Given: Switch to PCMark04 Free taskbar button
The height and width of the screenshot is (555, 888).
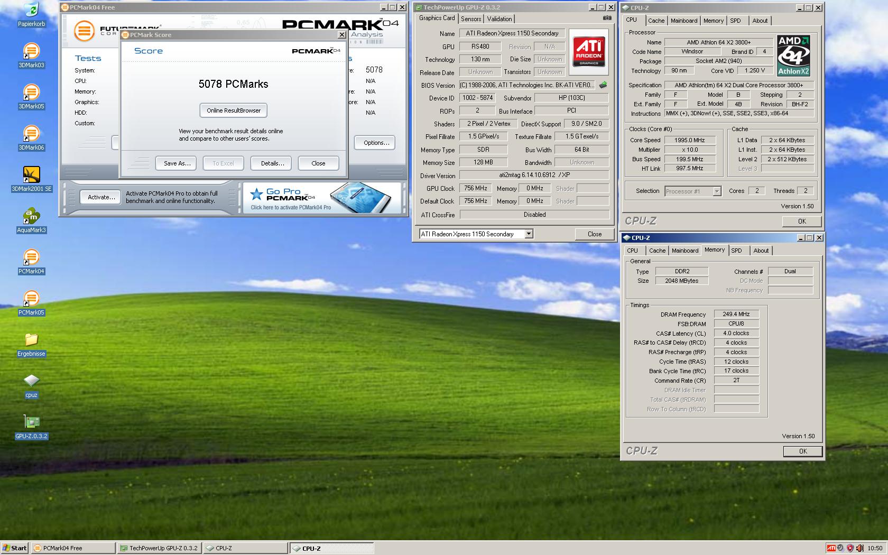Looking at the screenshot, I should pos(73,548).
